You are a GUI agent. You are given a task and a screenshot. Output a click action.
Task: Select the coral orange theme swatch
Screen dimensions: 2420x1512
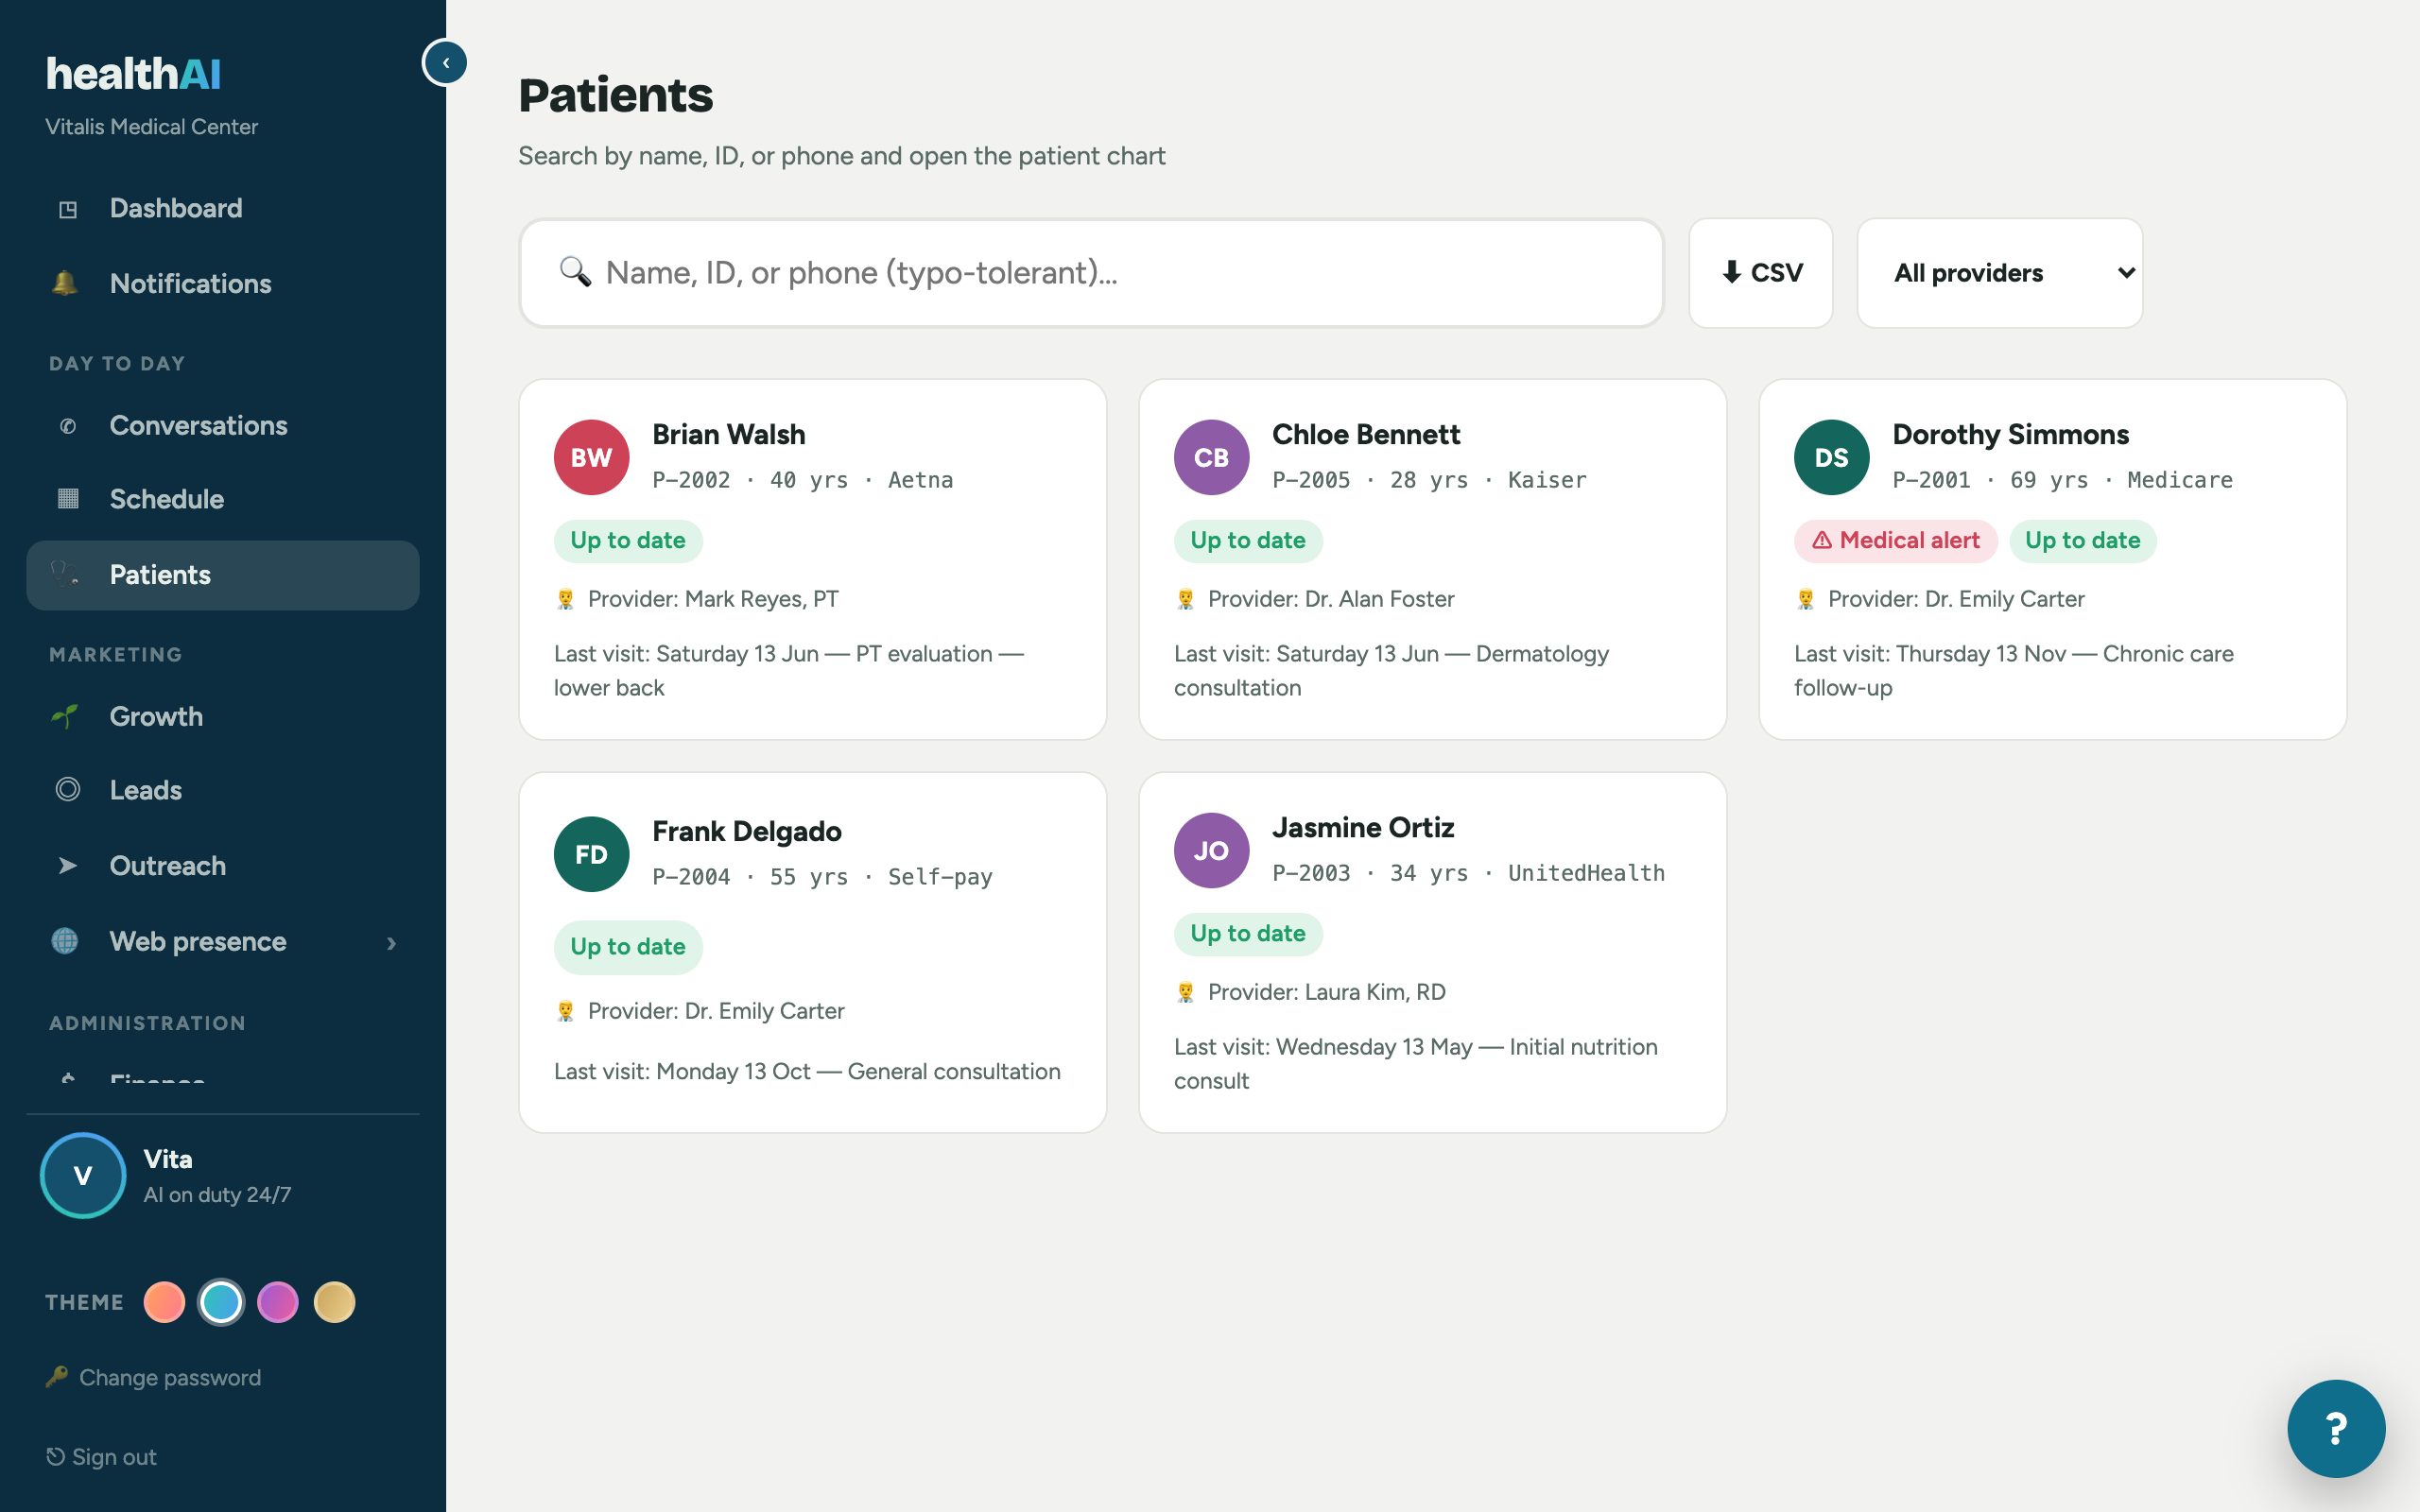[x=164, y=1302]
